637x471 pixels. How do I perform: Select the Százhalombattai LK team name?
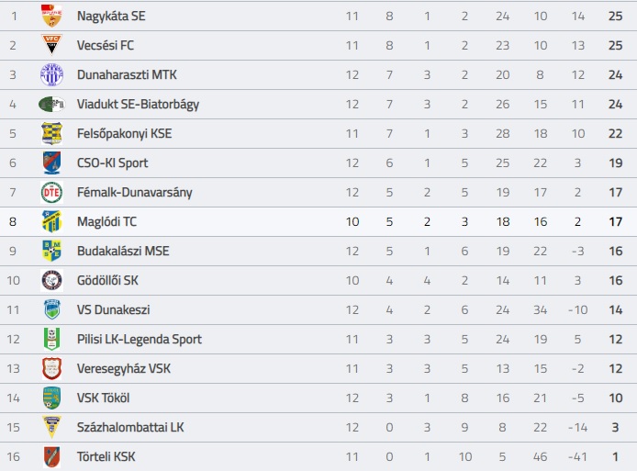[130, 427]
